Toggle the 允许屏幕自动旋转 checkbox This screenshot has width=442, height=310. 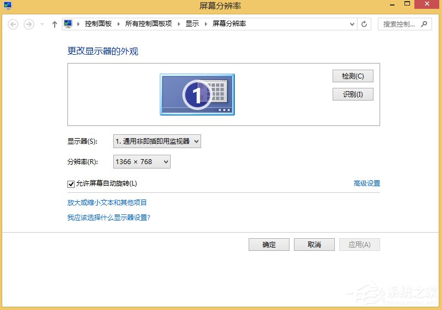click(x=71, y=183)
